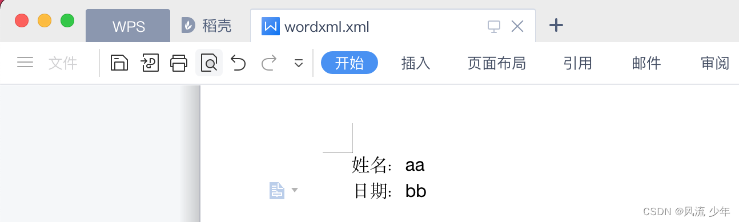Screen dimensions: 739x222
Task: Close the wordxml.xml tab
Action: [x=517, y=26]
